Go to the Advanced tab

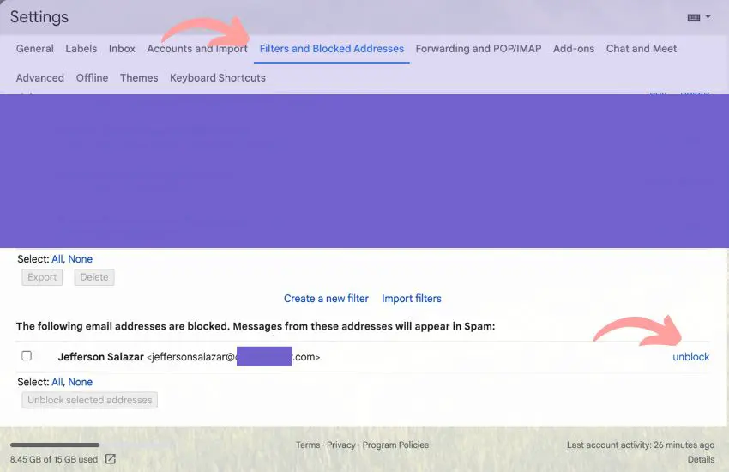tap(40, 77)
